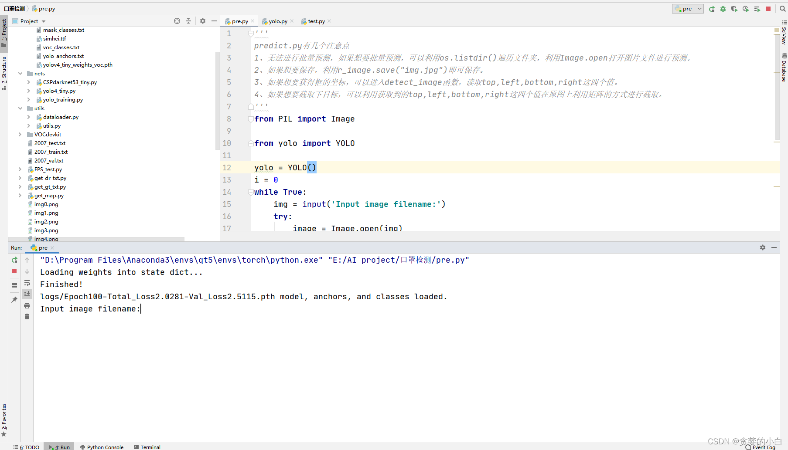Stop process in the Run panel sidebar
The height and width of the screenshot is (450, 788).
(x=14, y=271)
